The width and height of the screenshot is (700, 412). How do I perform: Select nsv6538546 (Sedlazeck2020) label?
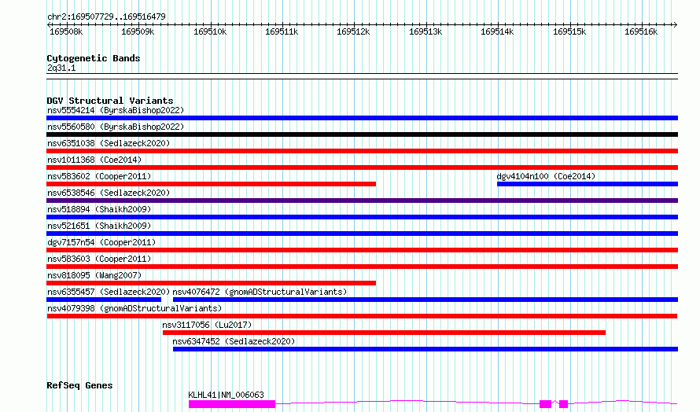point(109,193)
